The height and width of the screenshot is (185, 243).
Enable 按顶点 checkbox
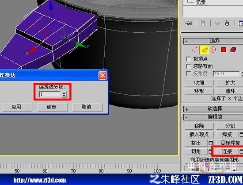[x=189, y=59]
